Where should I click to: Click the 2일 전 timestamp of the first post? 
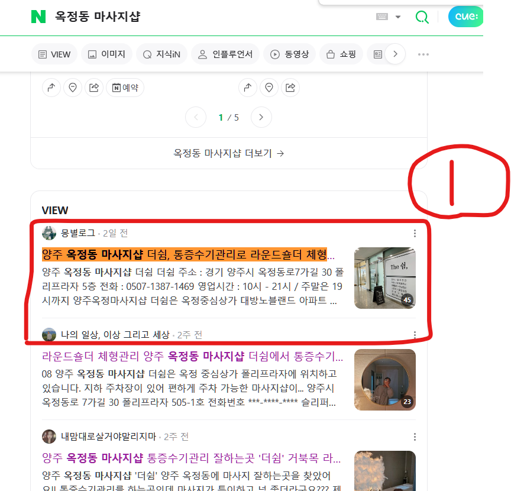[x=115, y=234]
